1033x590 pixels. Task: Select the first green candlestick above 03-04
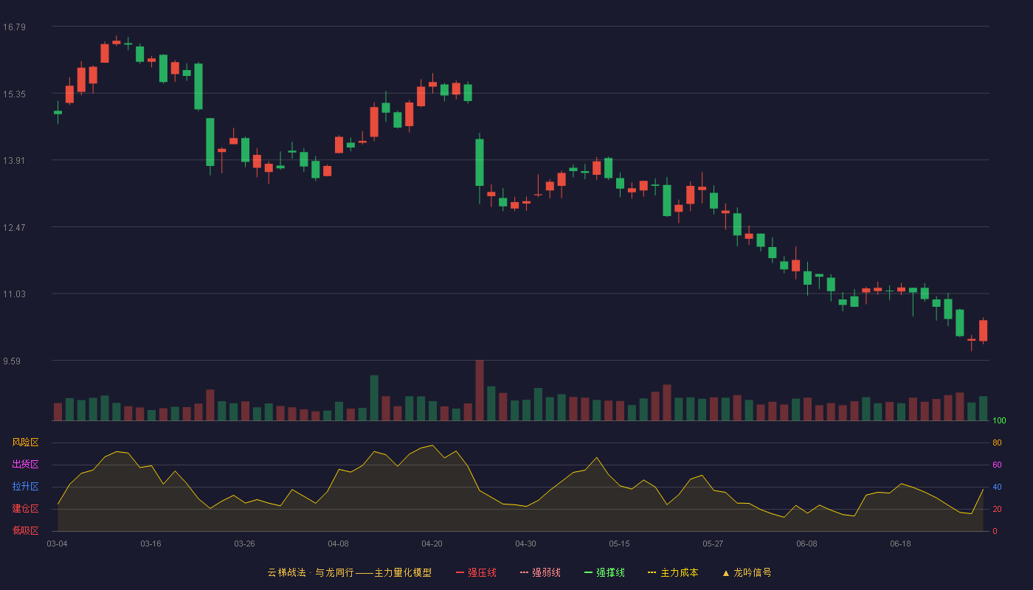58,112
